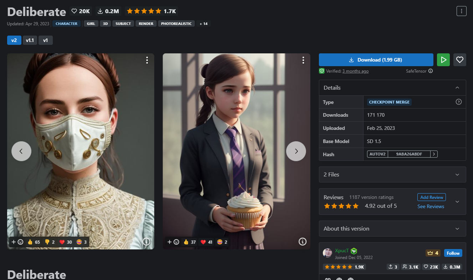Image resolution: width=473 pixels, height=280 pixels.
Task: Switch to version v1.1 tab
Action: (x=30, y=40)
